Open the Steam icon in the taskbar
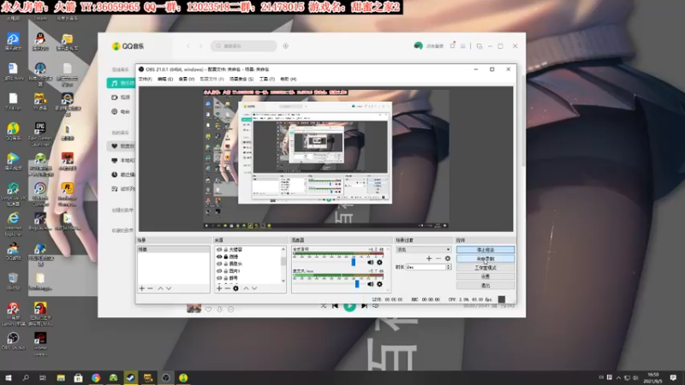 coord(131,377)
